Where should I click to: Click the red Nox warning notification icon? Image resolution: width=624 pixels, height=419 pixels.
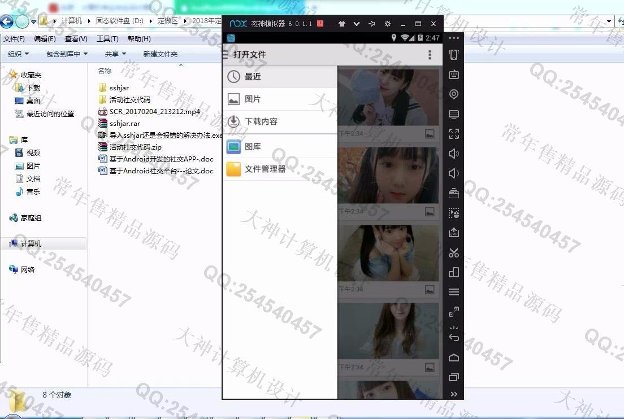tap(320, 24)
